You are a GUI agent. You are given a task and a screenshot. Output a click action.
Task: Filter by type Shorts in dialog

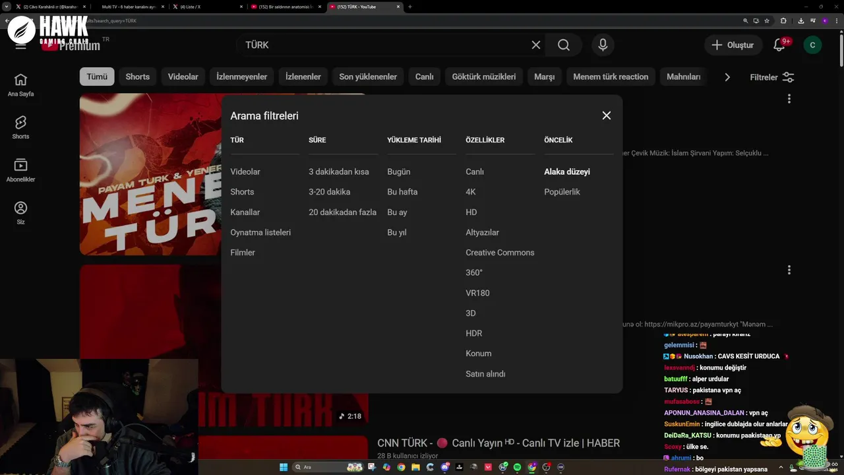tap(242, 192)
